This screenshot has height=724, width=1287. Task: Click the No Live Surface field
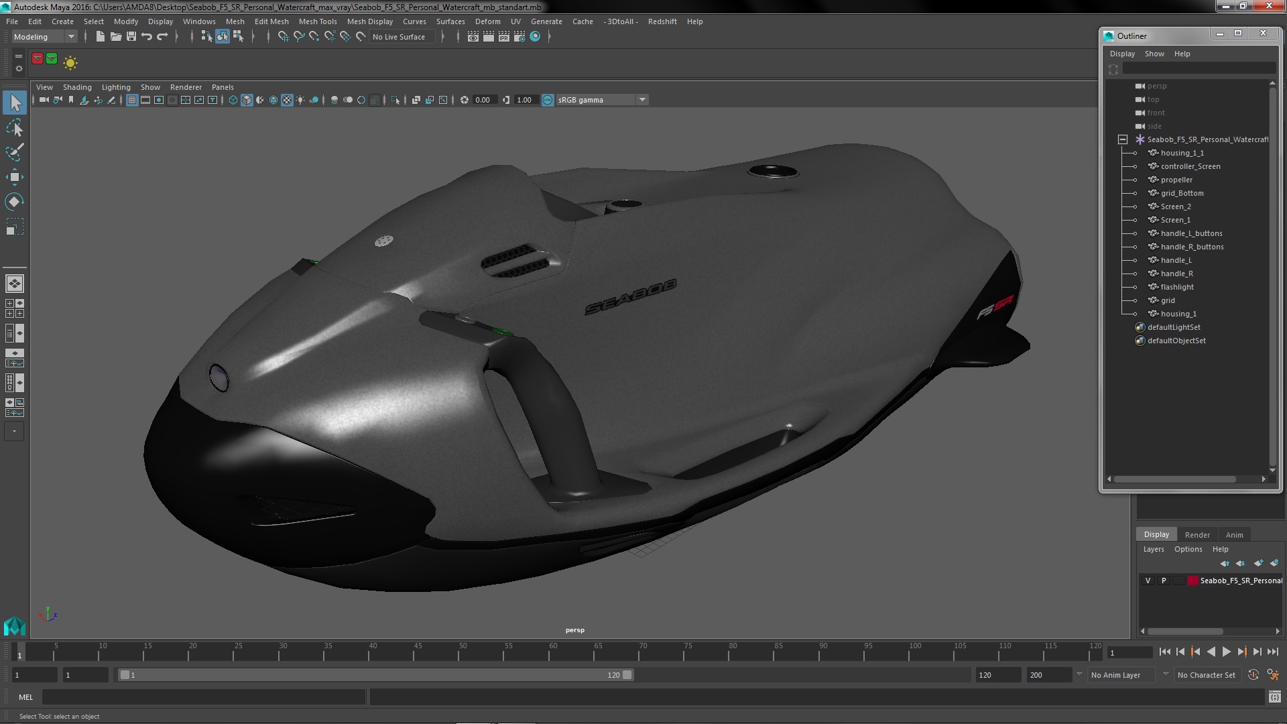point(402,37)
